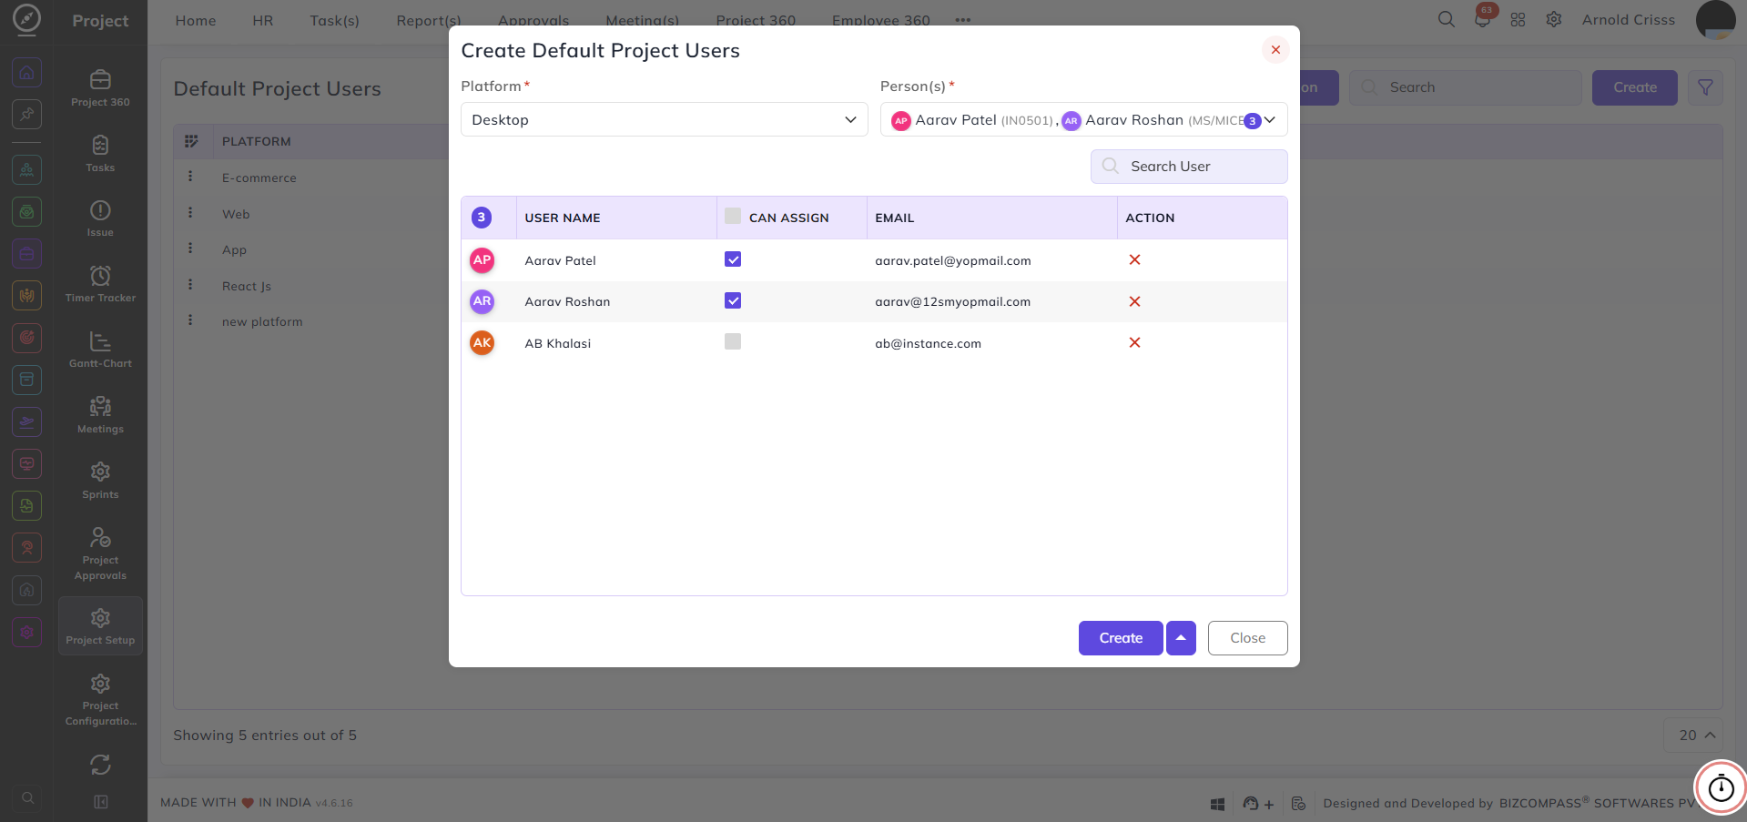This screenshot has width=1747, height=822.
Task: Open Gantt-Chart in sidebar
Action: [100, 349]
